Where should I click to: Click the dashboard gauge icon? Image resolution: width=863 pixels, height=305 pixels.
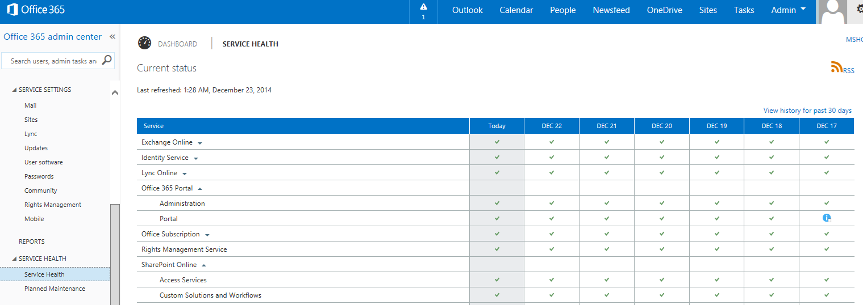pos(145,43)
